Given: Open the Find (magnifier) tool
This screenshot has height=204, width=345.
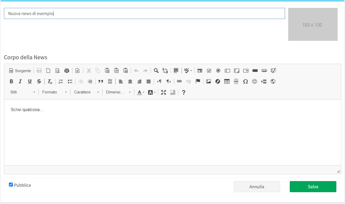Looking at the screenshot, I should click(156, 71).
